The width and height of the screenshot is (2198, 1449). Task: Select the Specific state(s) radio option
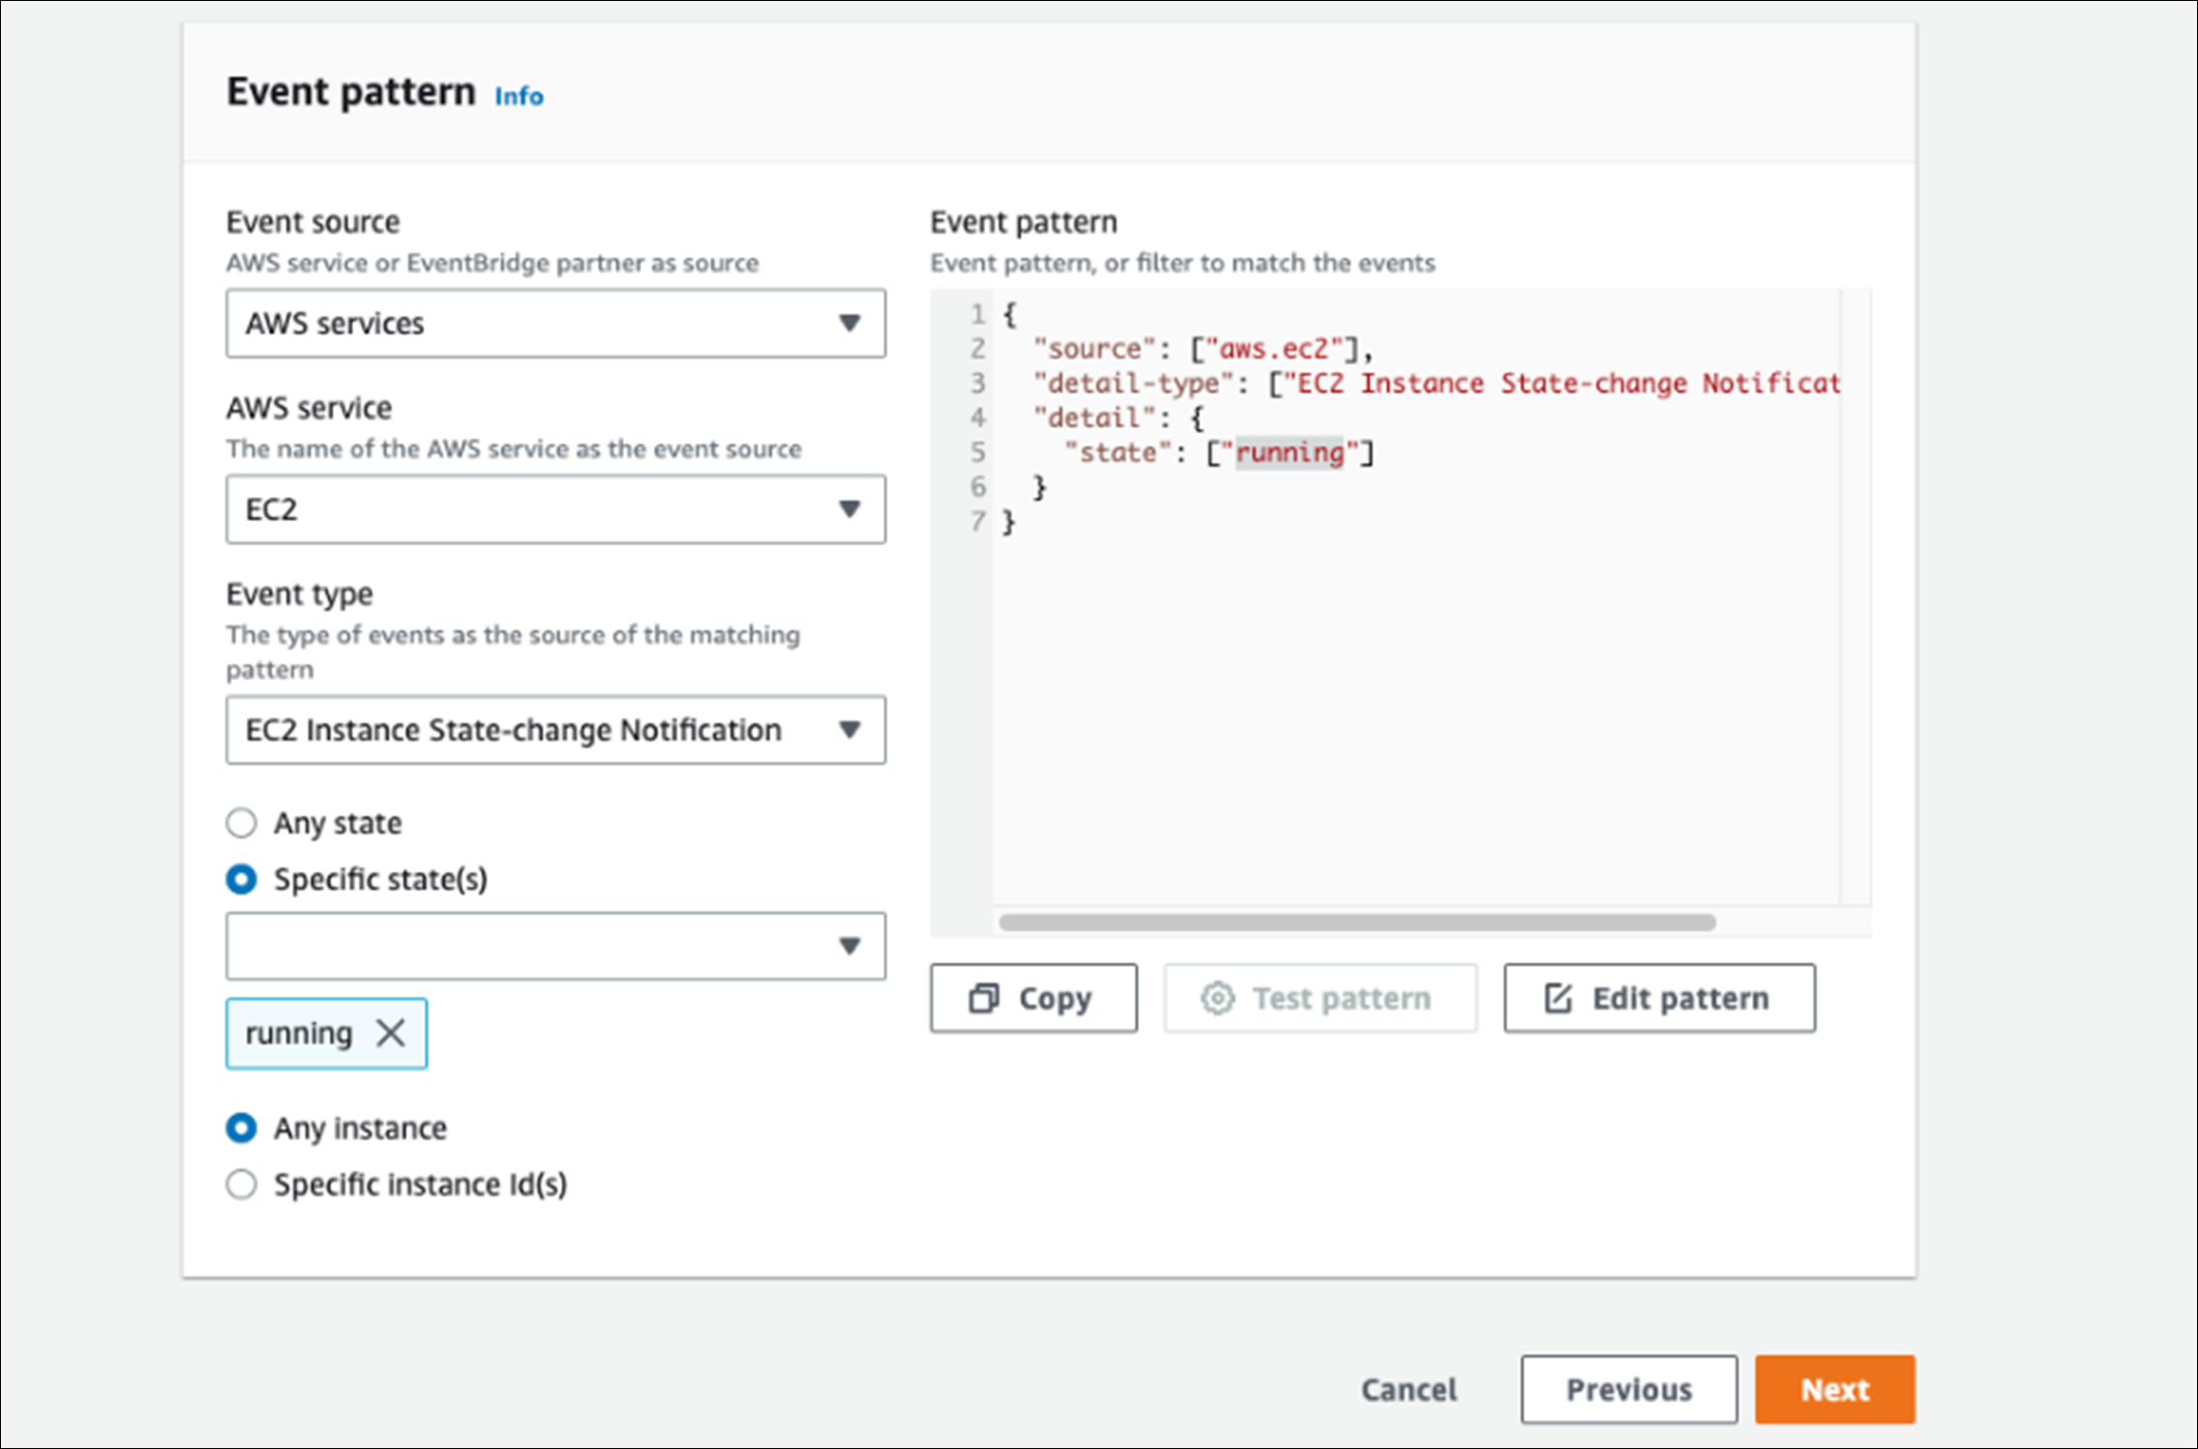click(242, 879)
